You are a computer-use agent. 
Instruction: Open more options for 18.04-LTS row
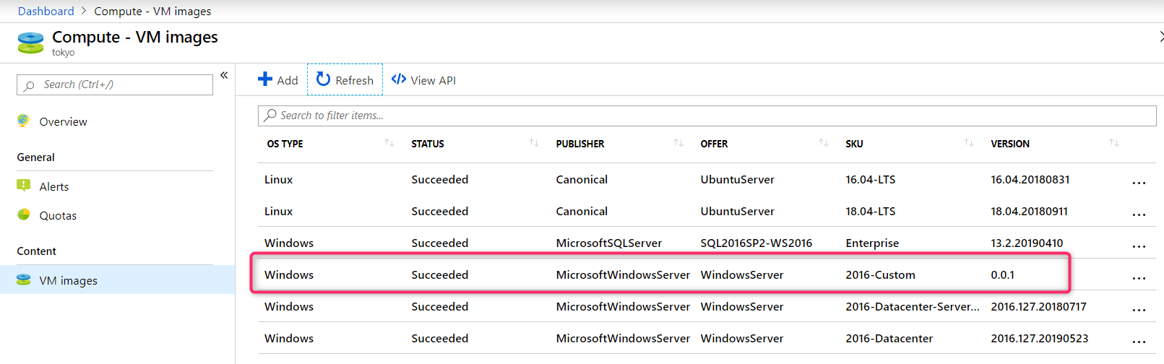pos(1139,214)
